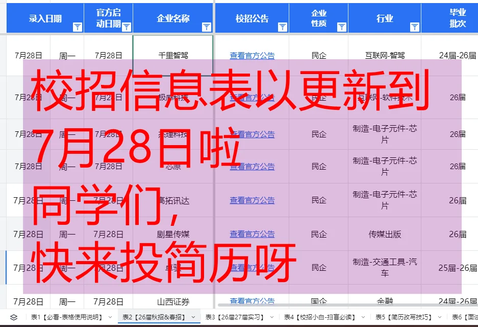The image size is (478, 327).
Task: Go to 表4【校招小白-扫盲必读】 tab
Action: pos(319,317)
